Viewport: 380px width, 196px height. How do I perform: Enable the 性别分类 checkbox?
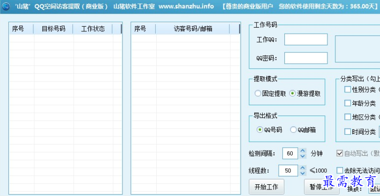tap(348, 89)
